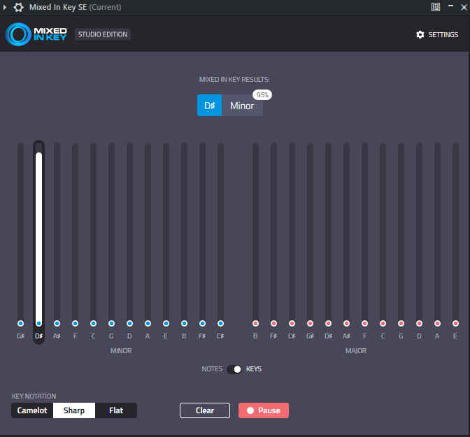Click the C♯ major red dot

click(292, 324)
